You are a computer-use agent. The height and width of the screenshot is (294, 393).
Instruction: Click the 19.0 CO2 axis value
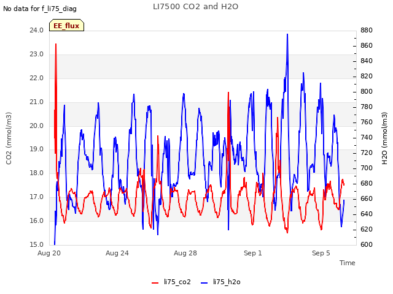pos(37,149)
